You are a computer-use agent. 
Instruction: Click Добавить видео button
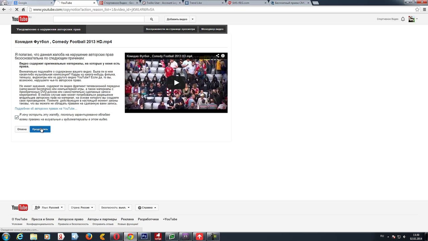point(177,19)
